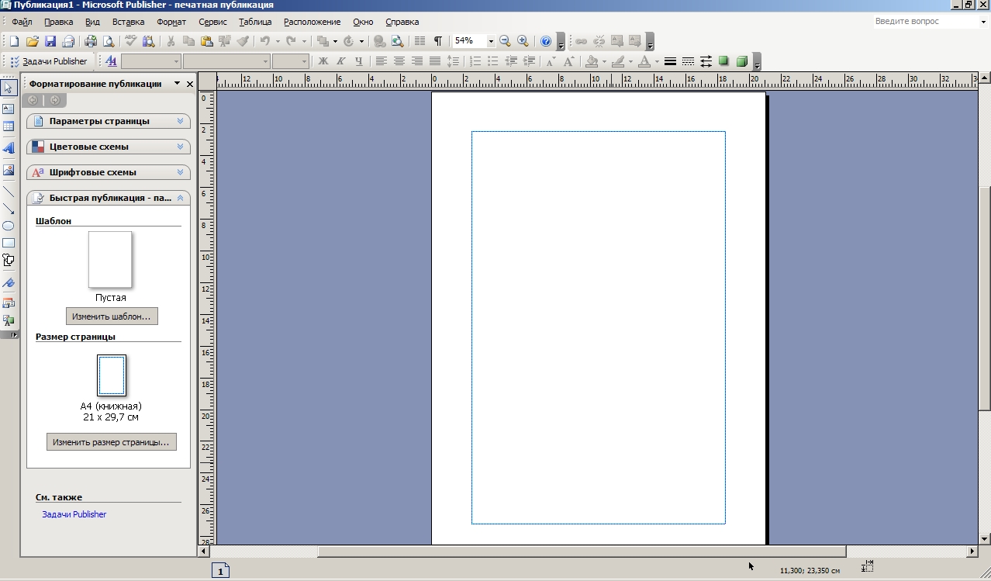Screen dimensions: 991x581
Task: Click the Fill Color bucket icon
Action: [x=592, y=61]
